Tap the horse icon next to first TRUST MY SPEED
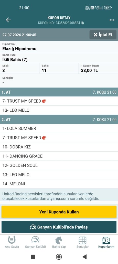 pos(44,101)
